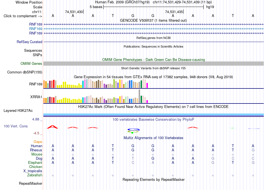The width and height of the screenshot is (264, 190).
Task: Select the Scale label on the left
Action: click(38, 7)
